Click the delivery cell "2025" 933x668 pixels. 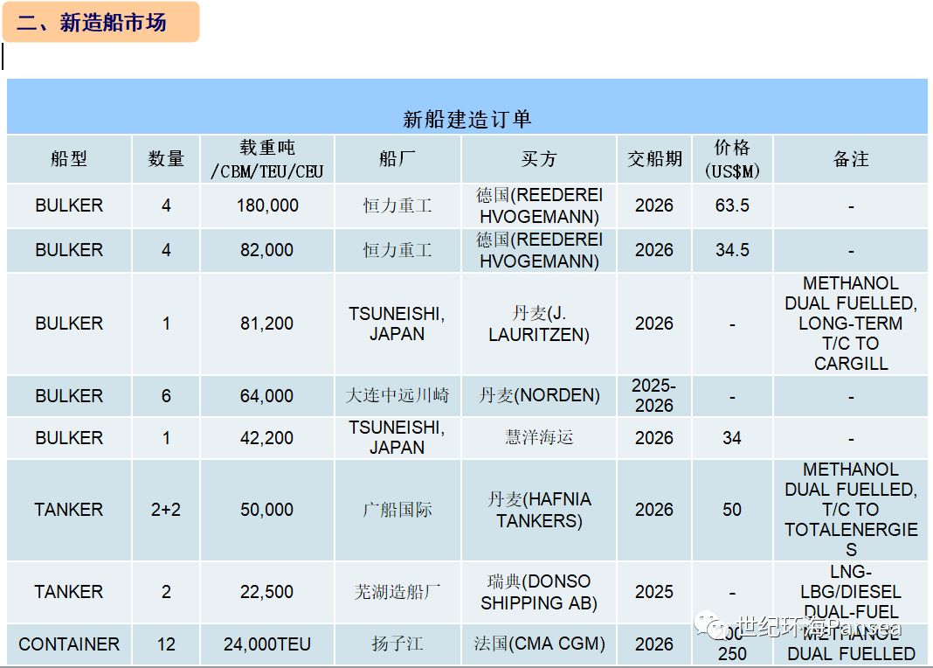click(654, 592)
